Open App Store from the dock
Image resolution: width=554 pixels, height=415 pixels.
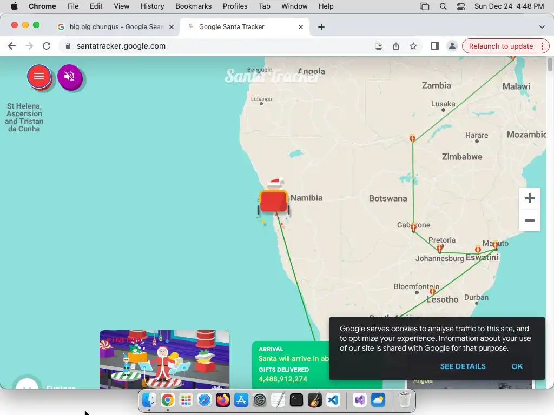pos(241,400)
